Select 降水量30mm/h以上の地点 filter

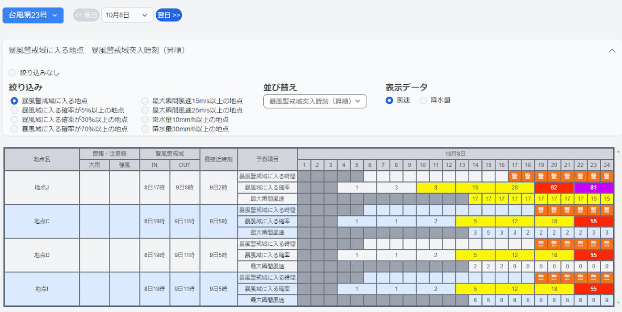click(x=145, y=129)
